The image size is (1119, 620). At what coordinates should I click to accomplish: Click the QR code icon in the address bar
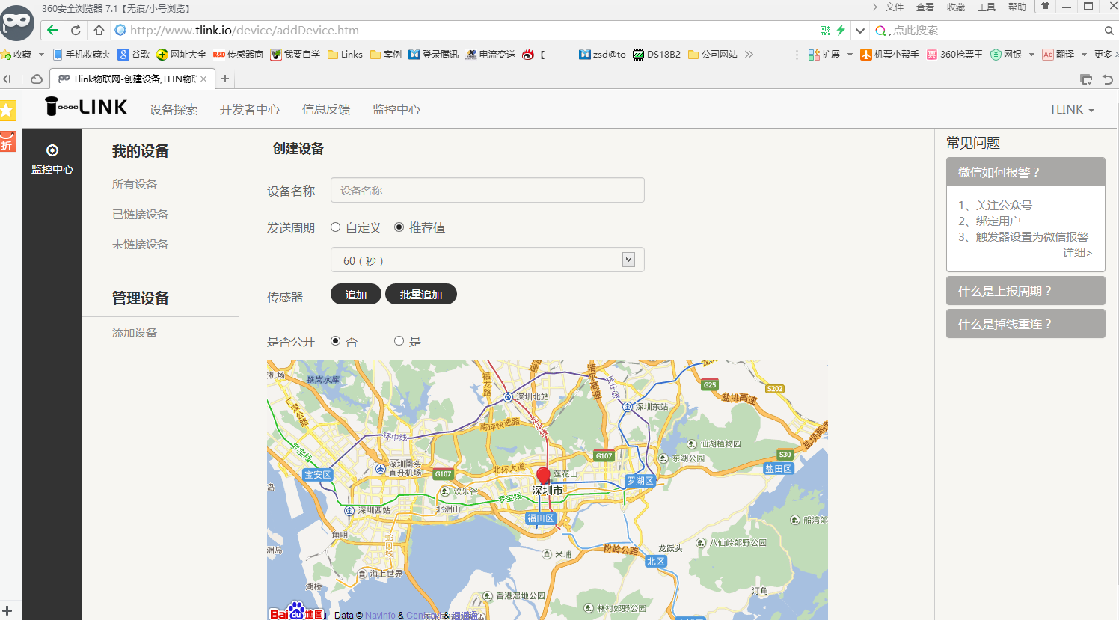pos(824,30)
